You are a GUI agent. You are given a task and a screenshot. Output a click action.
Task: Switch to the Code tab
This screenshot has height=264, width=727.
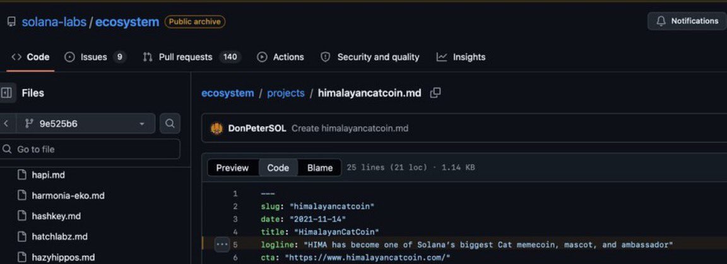[x=30, y=57]
